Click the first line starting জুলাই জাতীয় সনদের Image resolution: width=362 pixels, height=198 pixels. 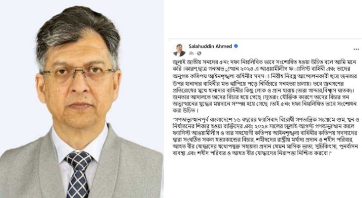tap(264, 62)
